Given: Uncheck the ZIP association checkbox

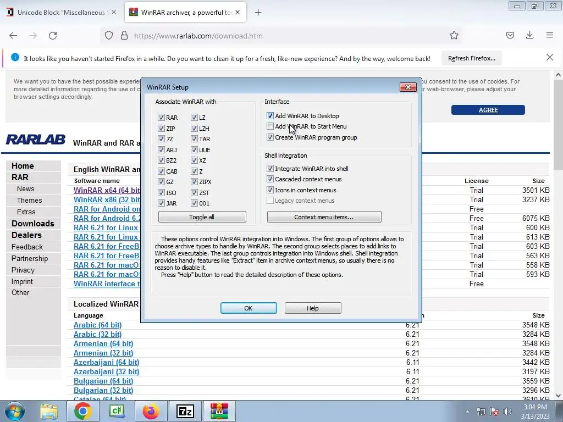Looking at the screenshot, I should (x=161, y=128).
